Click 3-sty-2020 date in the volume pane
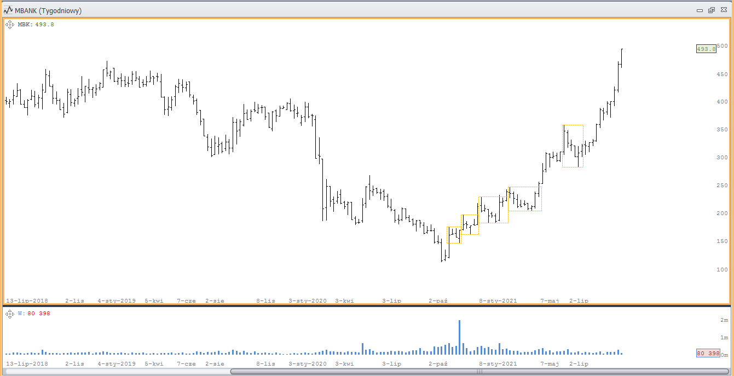The height and width of the screenshot is (376, 734). point(308,364)
